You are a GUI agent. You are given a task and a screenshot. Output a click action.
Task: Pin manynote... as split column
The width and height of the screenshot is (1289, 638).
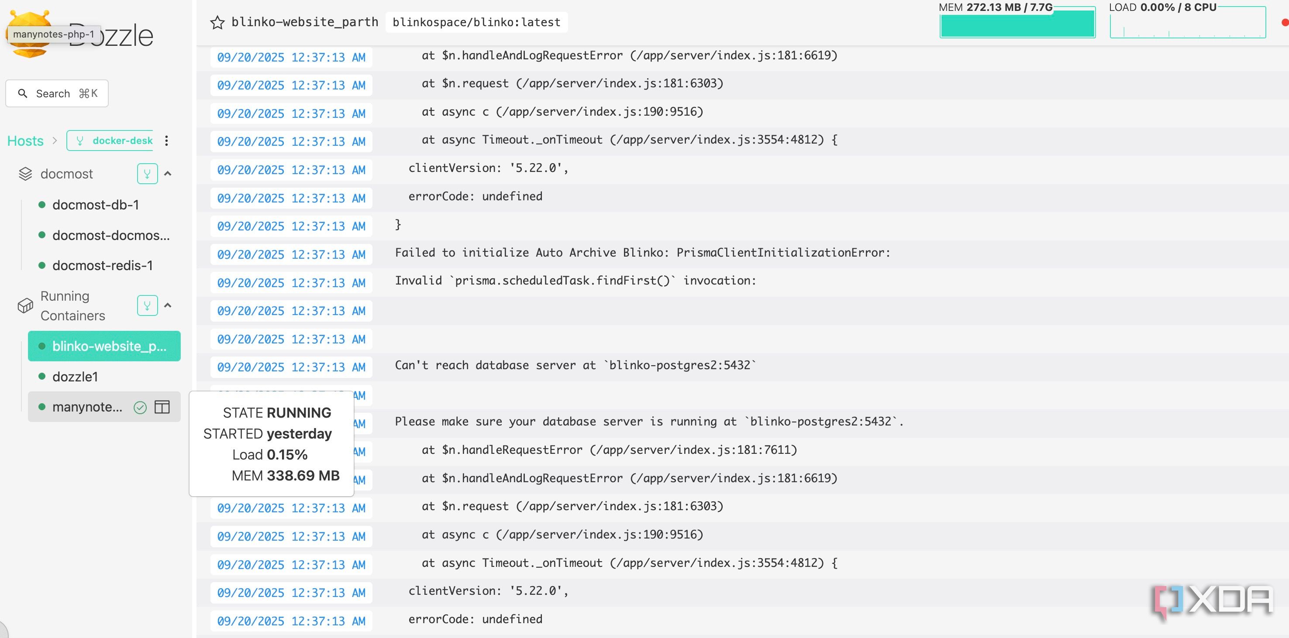point(162,407)
